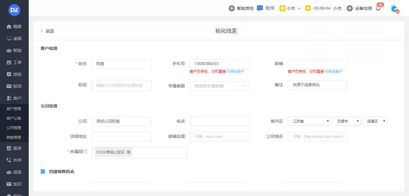The width and height of the screenshot is (409, 196).
Task: Click 返回 to go back
Action: [47, 31]
